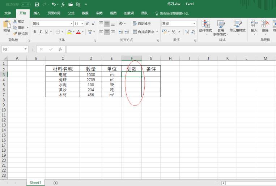276x186 pixels.
Task: Copy selection with the Copy icon
Action: (x=15, y=27)
